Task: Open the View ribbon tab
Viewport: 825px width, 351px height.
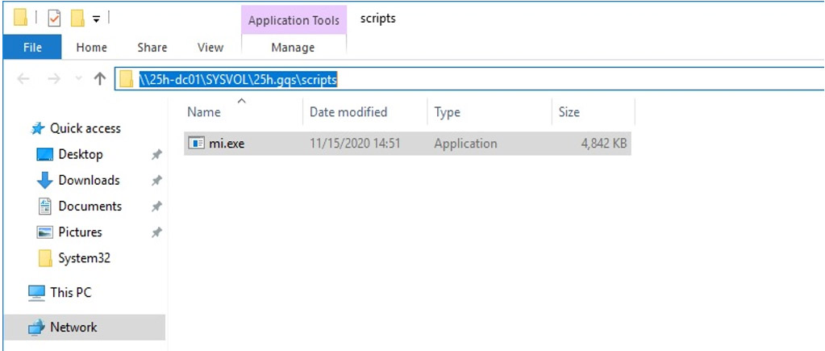Action: (x=210, y=48)
